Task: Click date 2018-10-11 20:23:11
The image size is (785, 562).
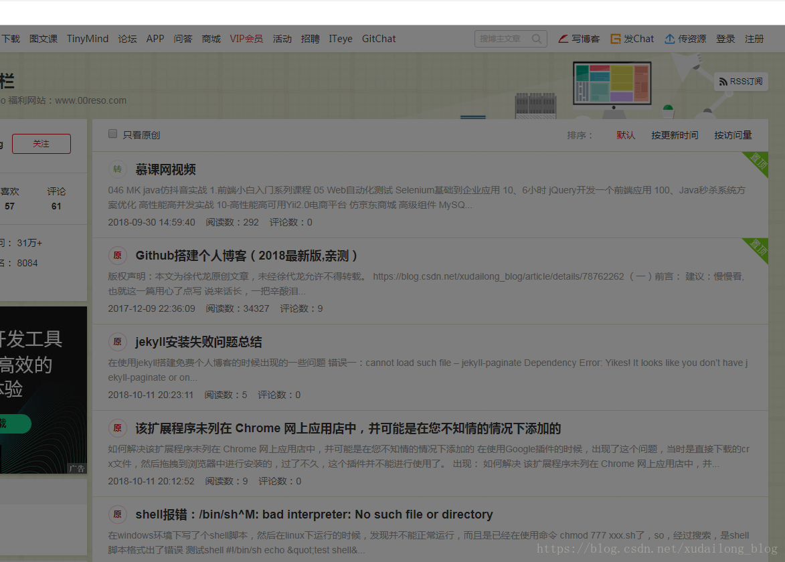Action: pyautogui.click(x=151, y=395)
